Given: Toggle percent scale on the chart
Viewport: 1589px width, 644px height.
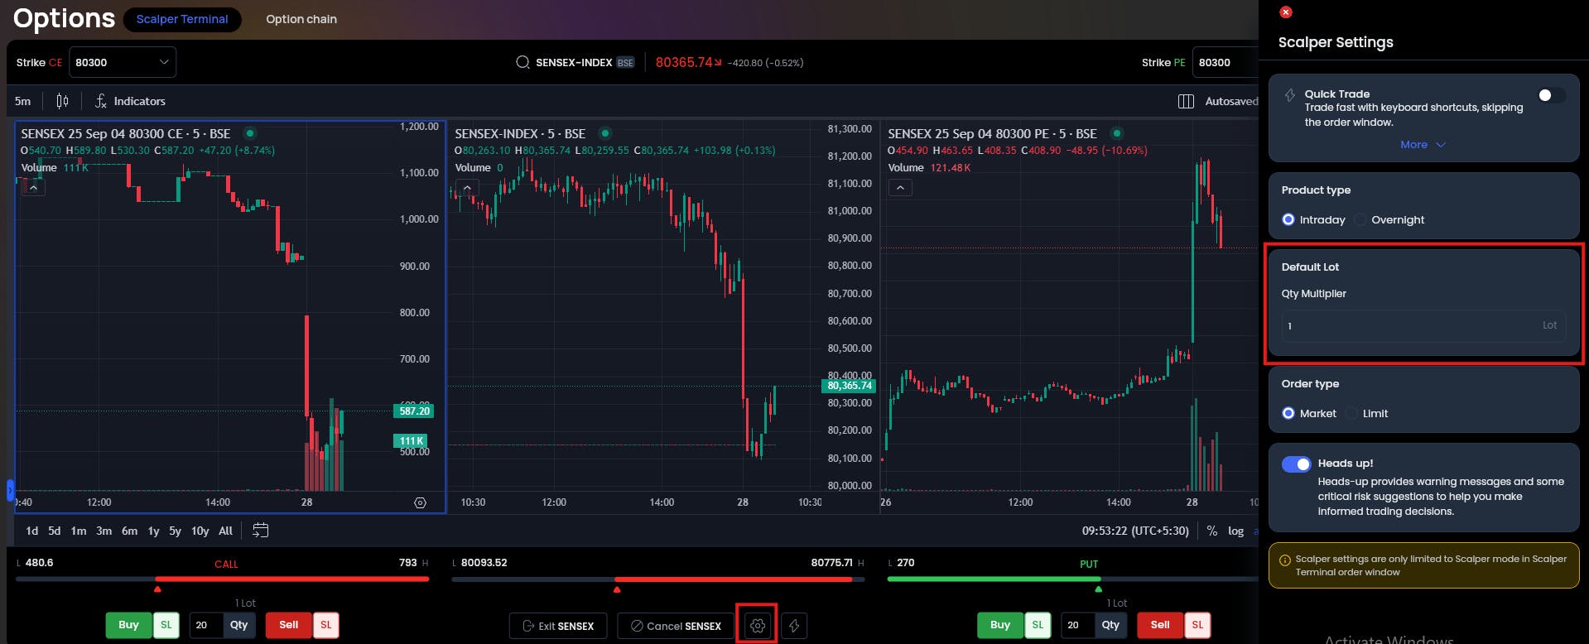Looking at the screenshot, I should [x=1211, y=531].
